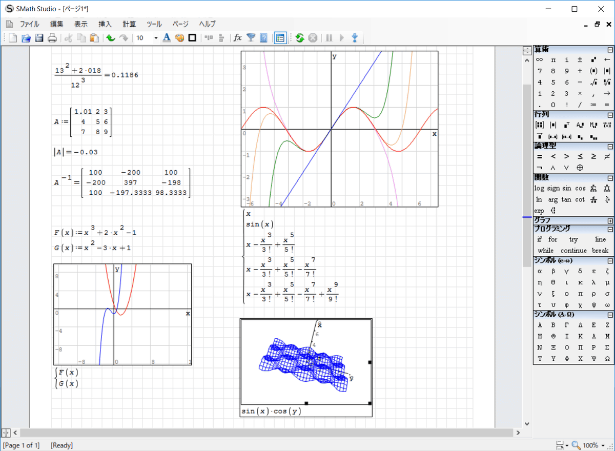Insert the nth root operator
The image size is (615, 451).
pos(607,82)
